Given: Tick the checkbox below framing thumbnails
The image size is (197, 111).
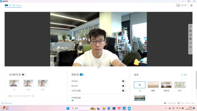Looking at the screenshot, I should pos(10,96).
